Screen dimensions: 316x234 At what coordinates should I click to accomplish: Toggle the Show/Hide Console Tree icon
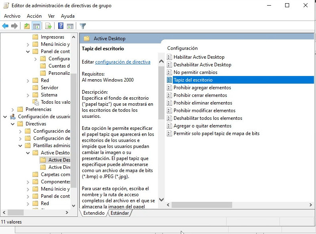36,26
